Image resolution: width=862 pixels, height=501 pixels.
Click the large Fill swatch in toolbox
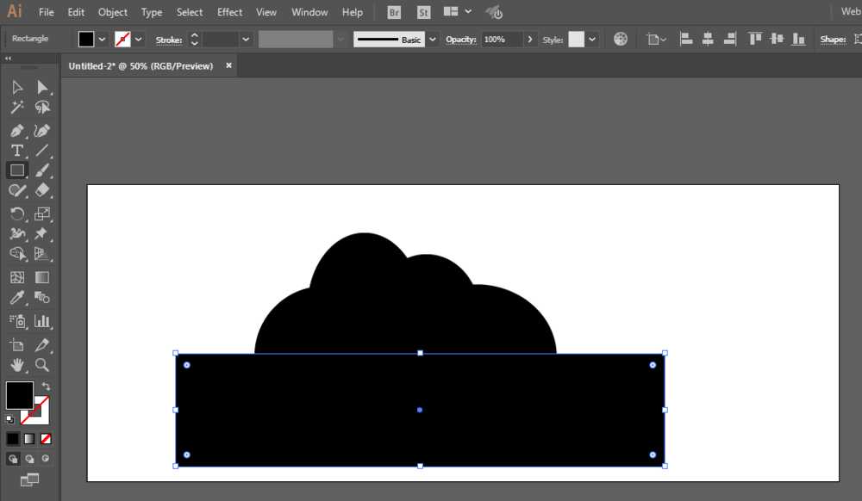(x=19, y=395)
